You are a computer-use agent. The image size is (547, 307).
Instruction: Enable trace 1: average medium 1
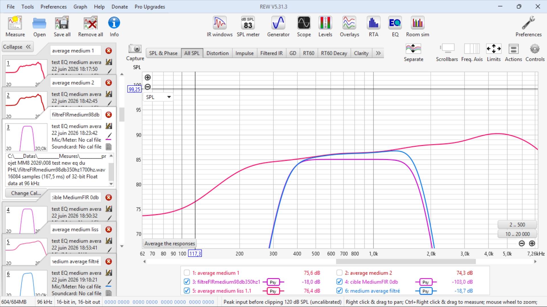pyautogui.click(x=187, y=273)
